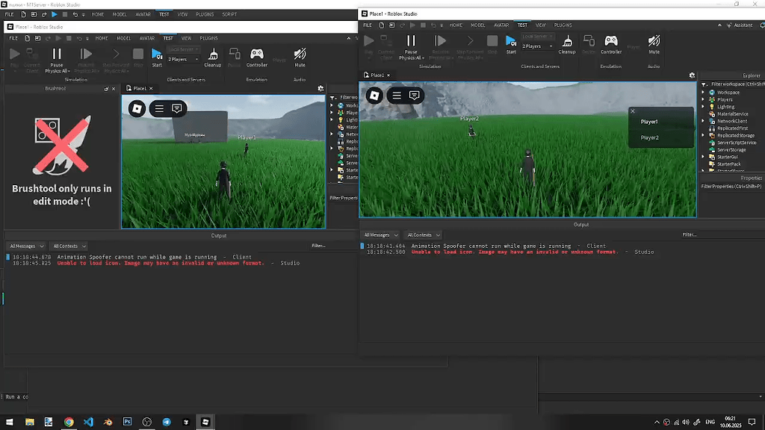Screen dimensions: 765x430
Task: Click the Explorer filter funnel icon in right window
Action: coord(704,84)
